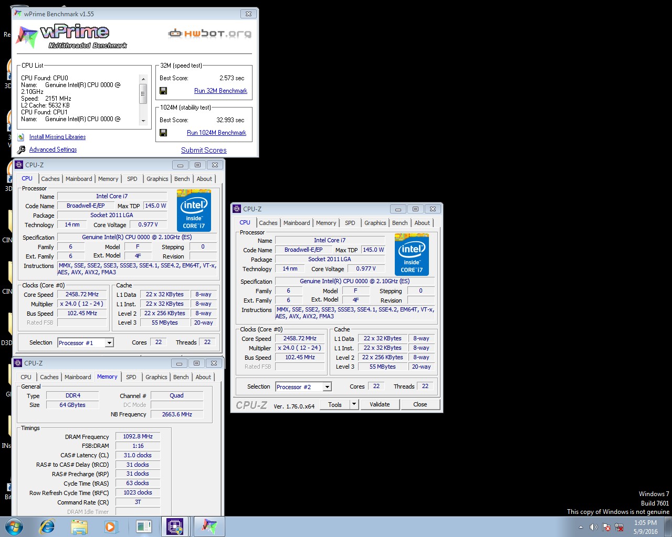Run the 32M Benchmark

tap(220, 91)
